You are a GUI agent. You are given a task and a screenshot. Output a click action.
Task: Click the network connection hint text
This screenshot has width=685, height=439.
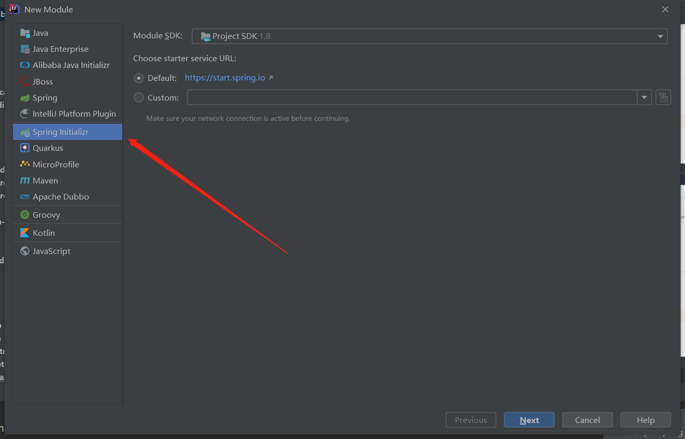(248, 118)
